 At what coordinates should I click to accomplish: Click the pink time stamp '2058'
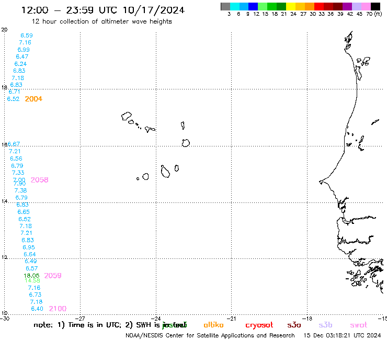tap(40, 180)
